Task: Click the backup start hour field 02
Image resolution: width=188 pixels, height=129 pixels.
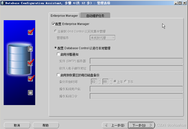Action: click(94, 82)
